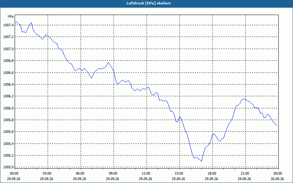Click the 1006,6 y-axis label
This screenshot has height=183, width=293.
pos(8,72)
